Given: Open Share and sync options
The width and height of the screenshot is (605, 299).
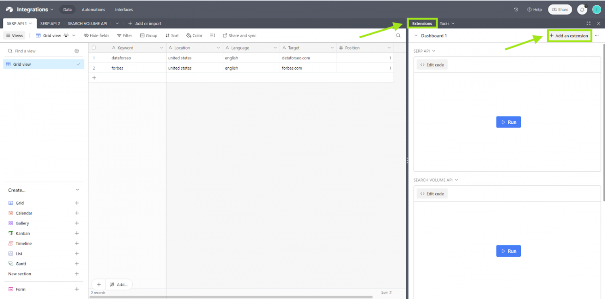Looking at the screenshot, I should pyautogui.click(x=240, y=35).
